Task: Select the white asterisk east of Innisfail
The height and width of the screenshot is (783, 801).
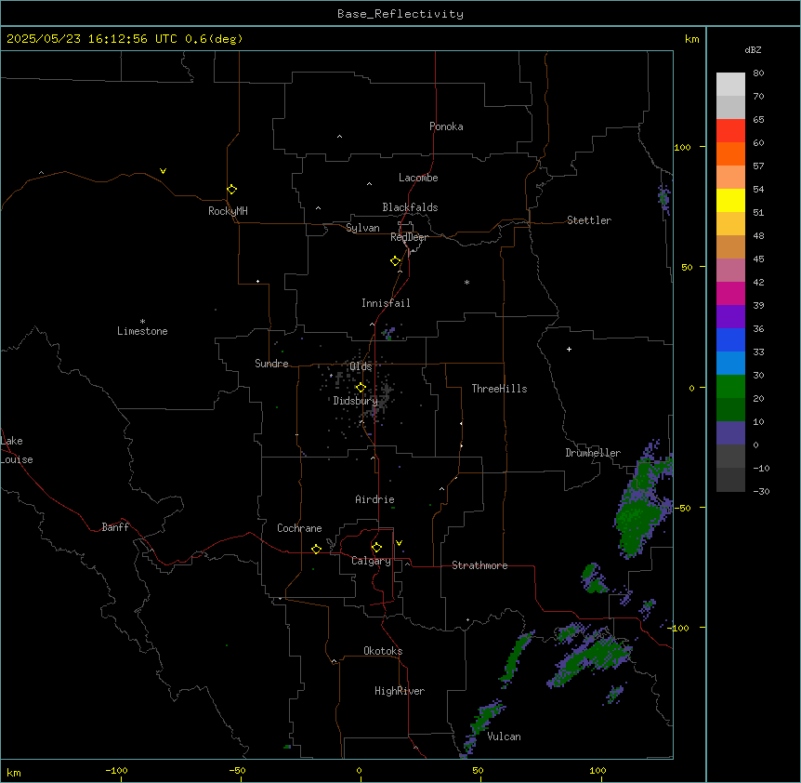Action: pyautogui.click(x=466, y=282)
